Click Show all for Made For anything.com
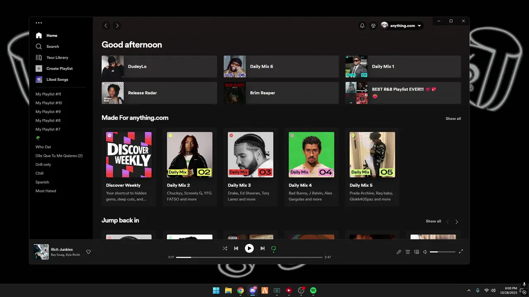The height and width of the screenshot is (297, 529). (x=453, y=119)
